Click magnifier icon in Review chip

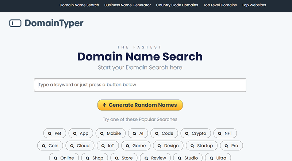[x=146, y=158]
